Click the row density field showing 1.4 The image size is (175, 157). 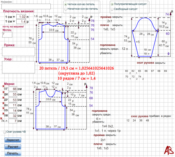pos(21,22)
